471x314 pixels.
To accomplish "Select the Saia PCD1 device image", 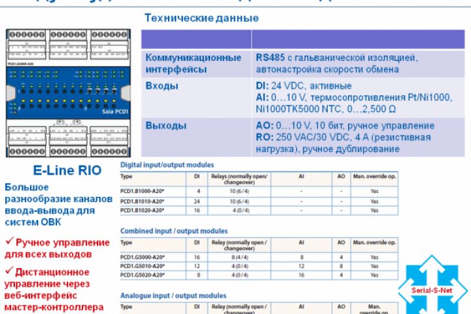I will click(69, 93).
